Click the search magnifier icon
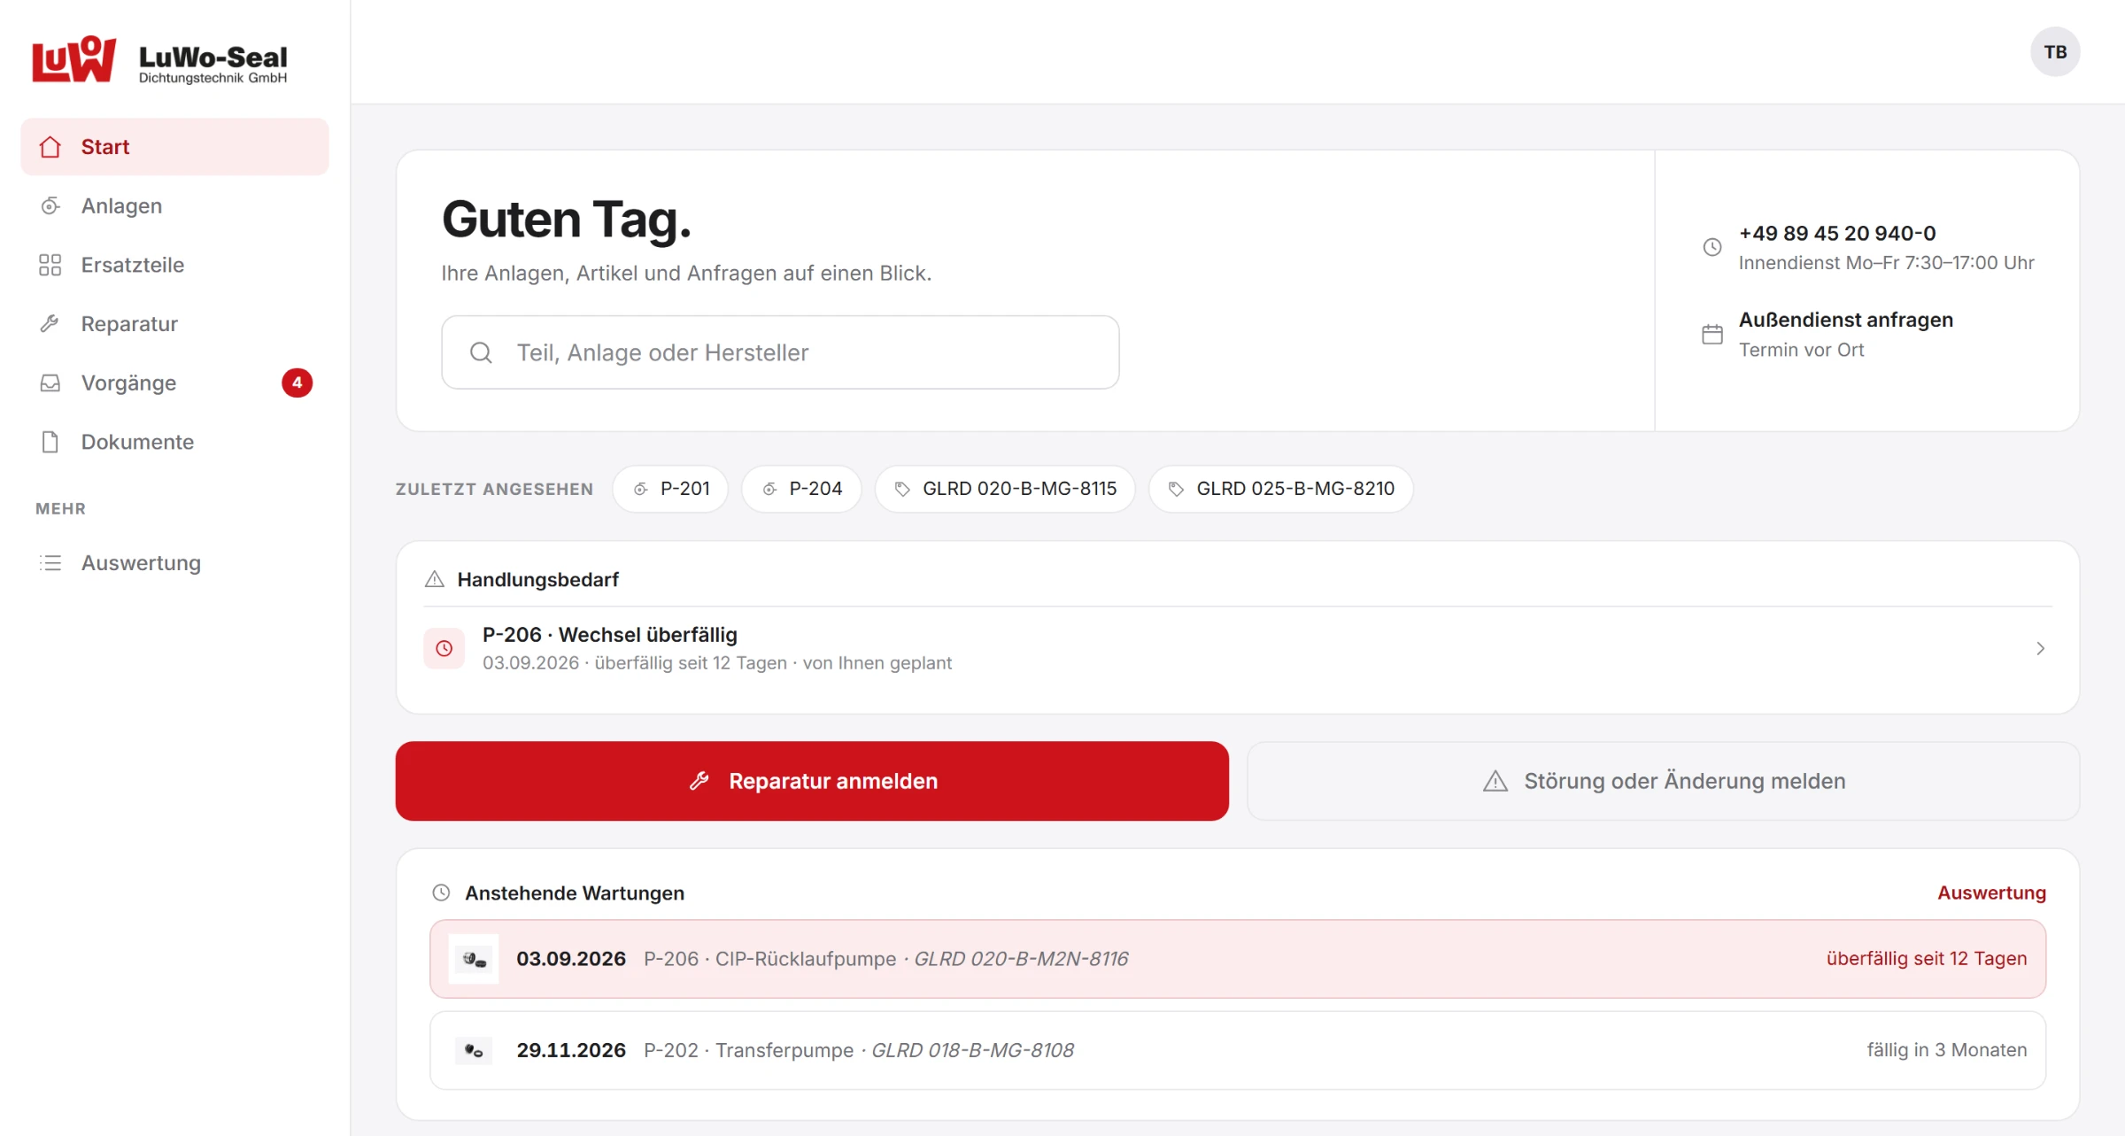 click(x=481, y=352)
